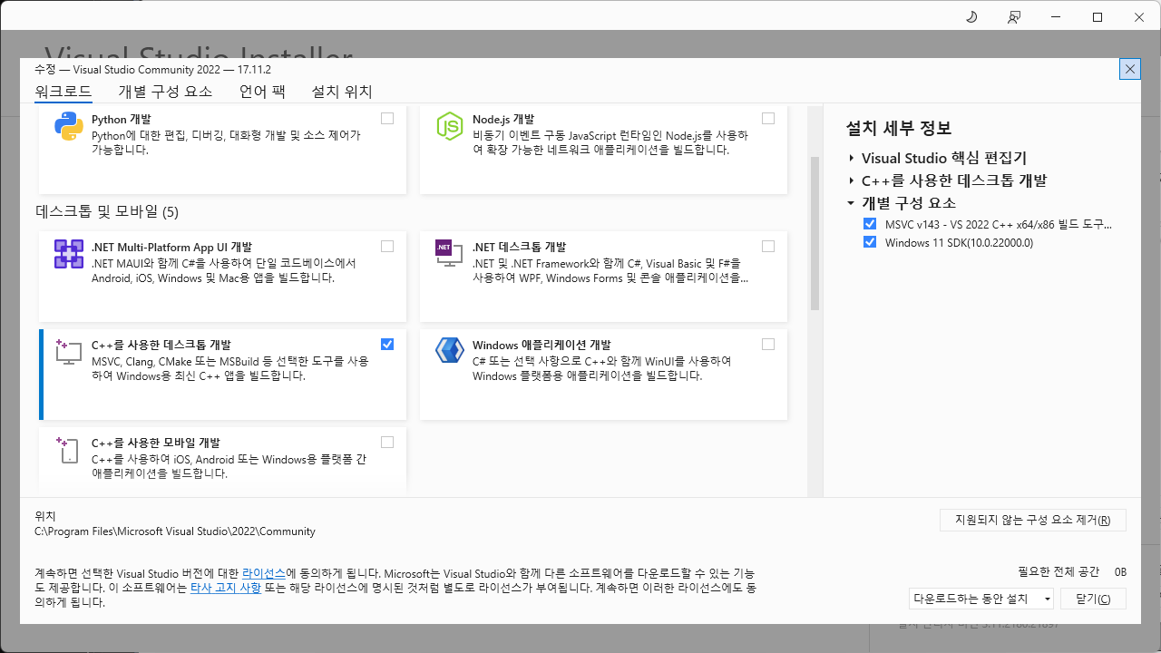Check C++를 사용한 모바일 개발 checkbox
This screenshot has height=653, width=1161.
[387, 443]
